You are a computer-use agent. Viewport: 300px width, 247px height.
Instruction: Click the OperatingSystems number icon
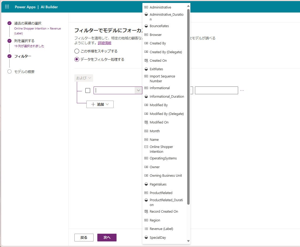tap(146, 158)
